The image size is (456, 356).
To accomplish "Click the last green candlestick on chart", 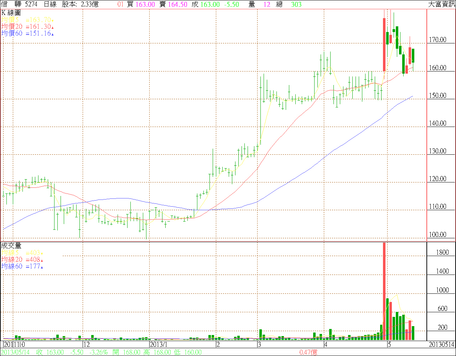I will point(413,55).
